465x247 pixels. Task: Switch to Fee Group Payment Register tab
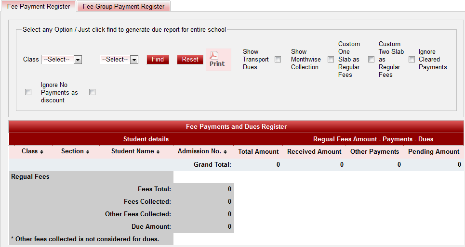coord(123,7)
